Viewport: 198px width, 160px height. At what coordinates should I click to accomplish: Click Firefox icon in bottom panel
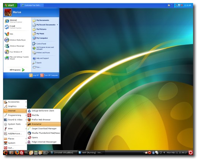17,152
